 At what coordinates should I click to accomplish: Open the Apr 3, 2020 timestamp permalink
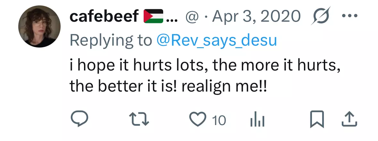click(256, 17)
